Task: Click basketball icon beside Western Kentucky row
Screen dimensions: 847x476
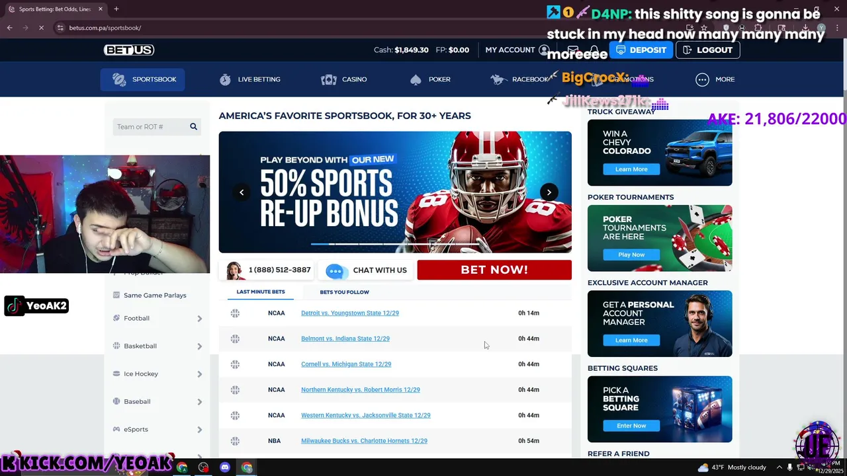Action: (235, 415)
